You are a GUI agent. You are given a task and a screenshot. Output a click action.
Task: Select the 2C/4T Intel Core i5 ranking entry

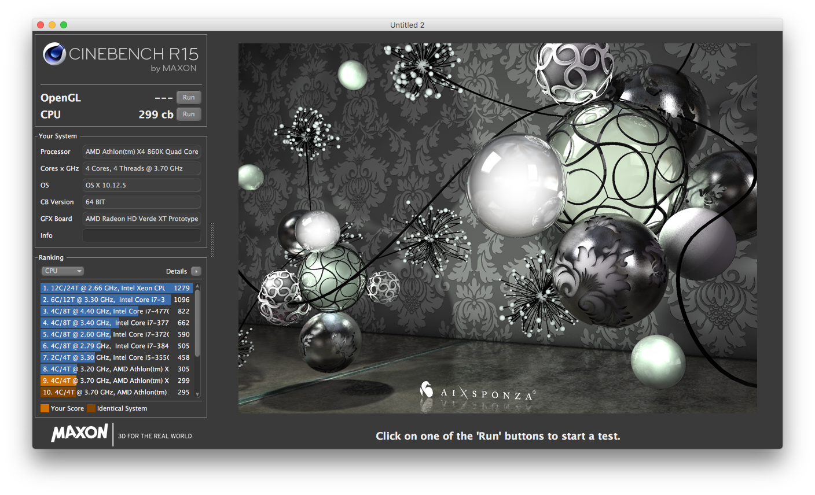[x=116, y=357]
